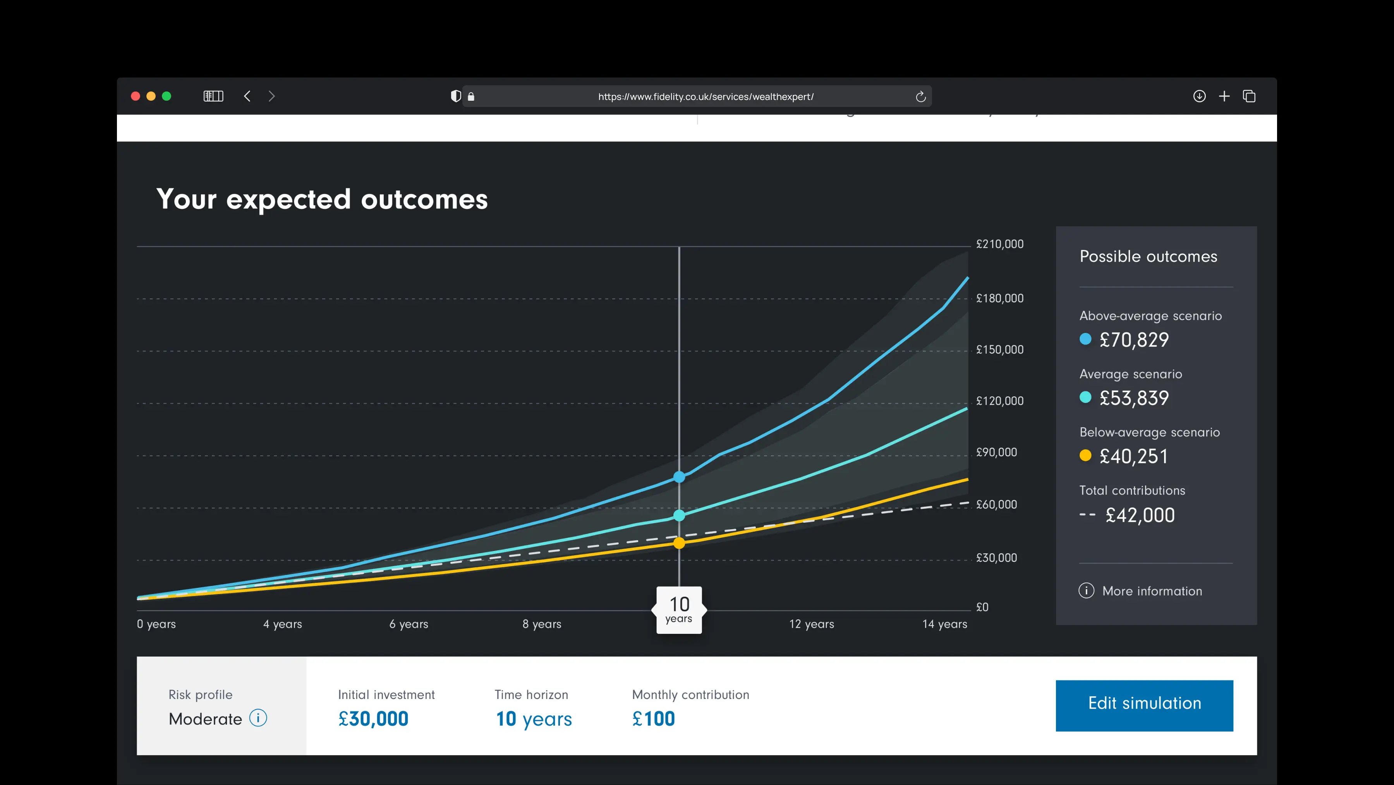
Task: Open the More information link
Action: pos(1152,591)
